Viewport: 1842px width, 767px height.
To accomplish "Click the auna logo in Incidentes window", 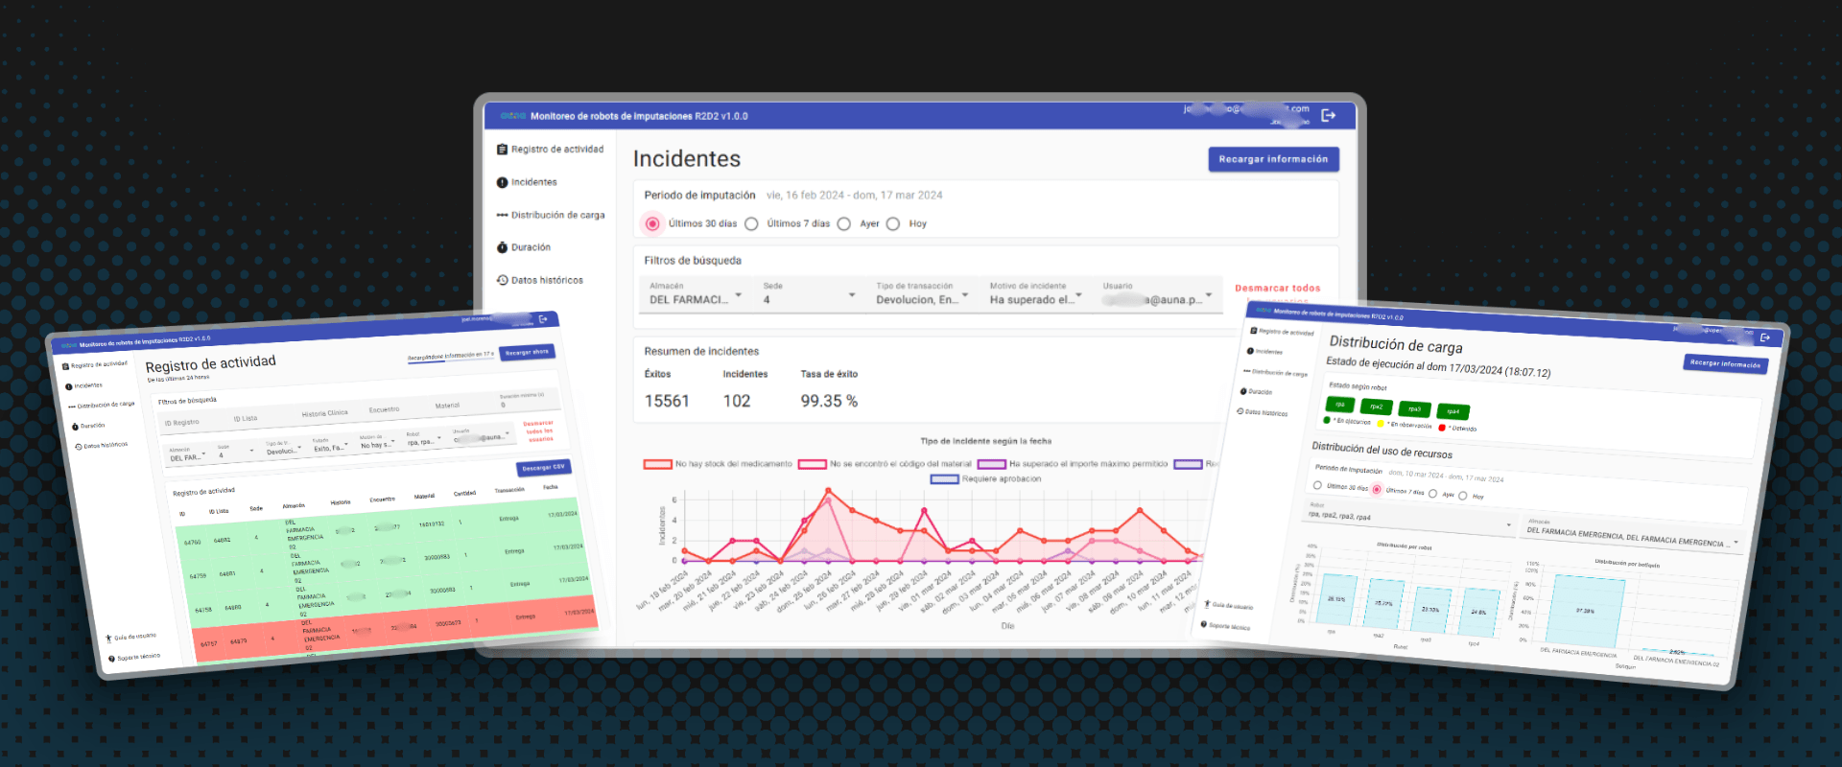I will point(513,116).
